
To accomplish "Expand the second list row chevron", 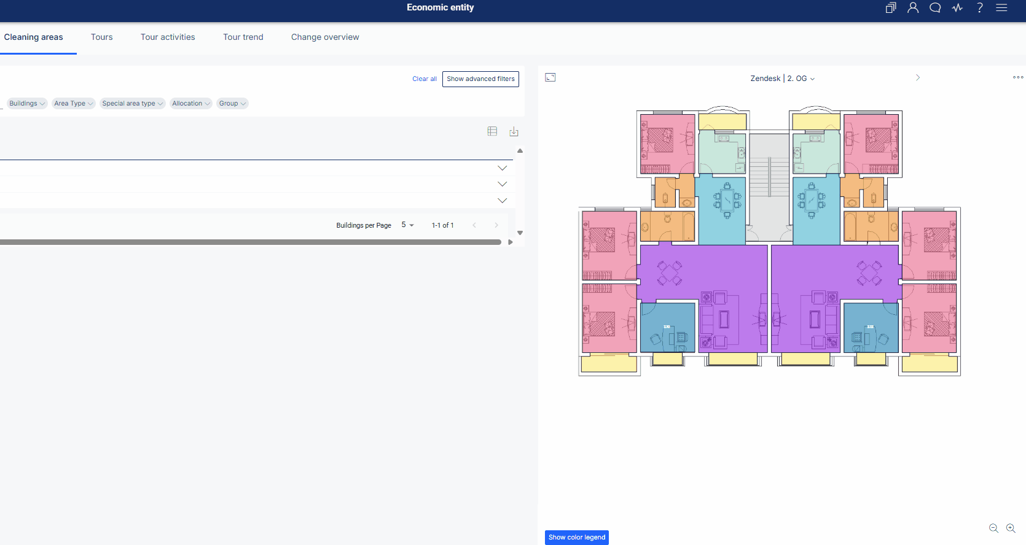I will (x=502, y=184).
